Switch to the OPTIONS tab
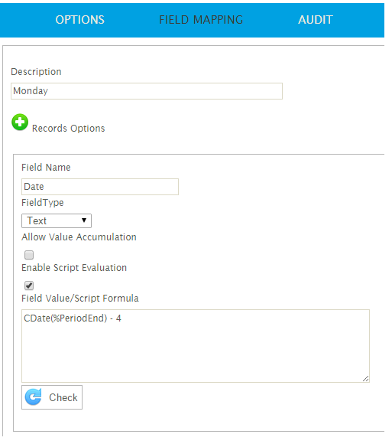 click(80, 20)
